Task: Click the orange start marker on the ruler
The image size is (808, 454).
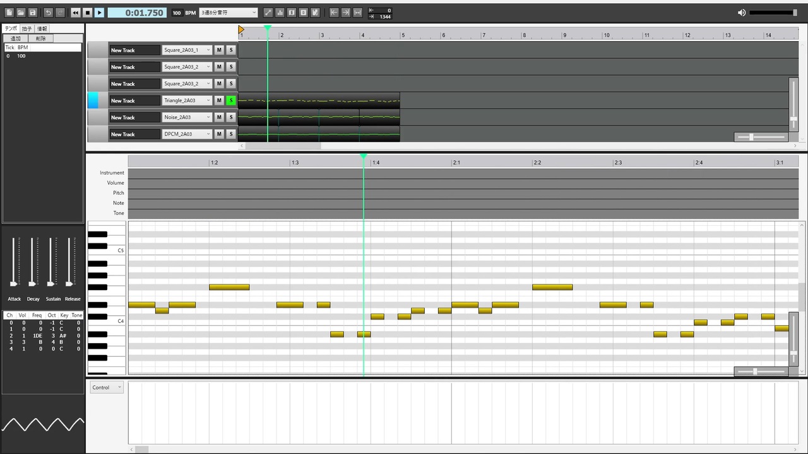Action: tap(241, 30)
